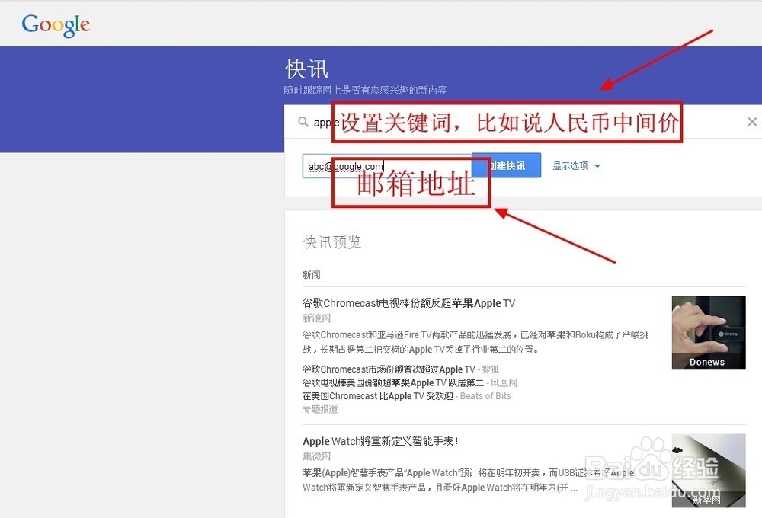Screen dimensions: 762x518
Task: Expand the 显示选项 dropdown
Action: (x=576, y=166)
